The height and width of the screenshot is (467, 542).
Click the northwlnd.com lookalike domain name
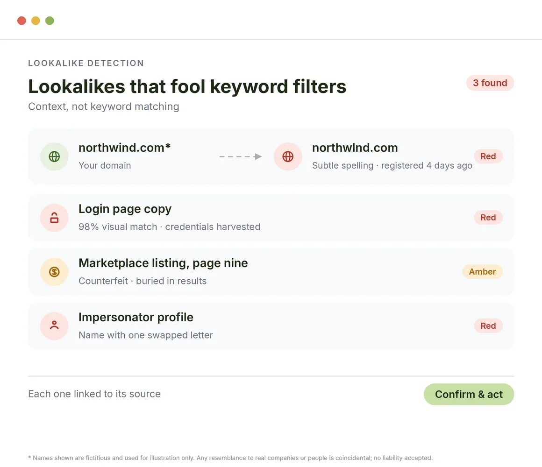[x=355, y=148]
